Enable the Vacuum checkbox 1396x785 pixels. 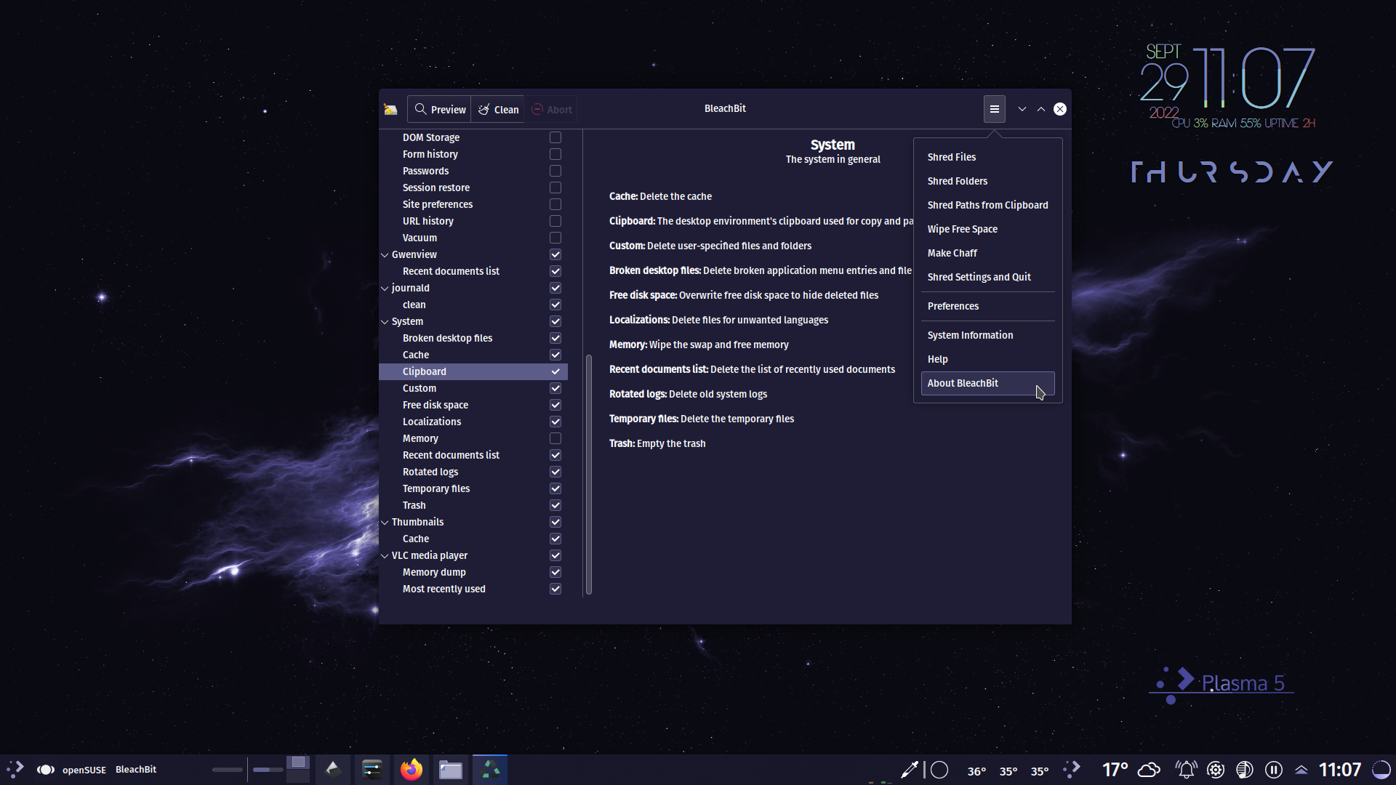pos(555,238)
